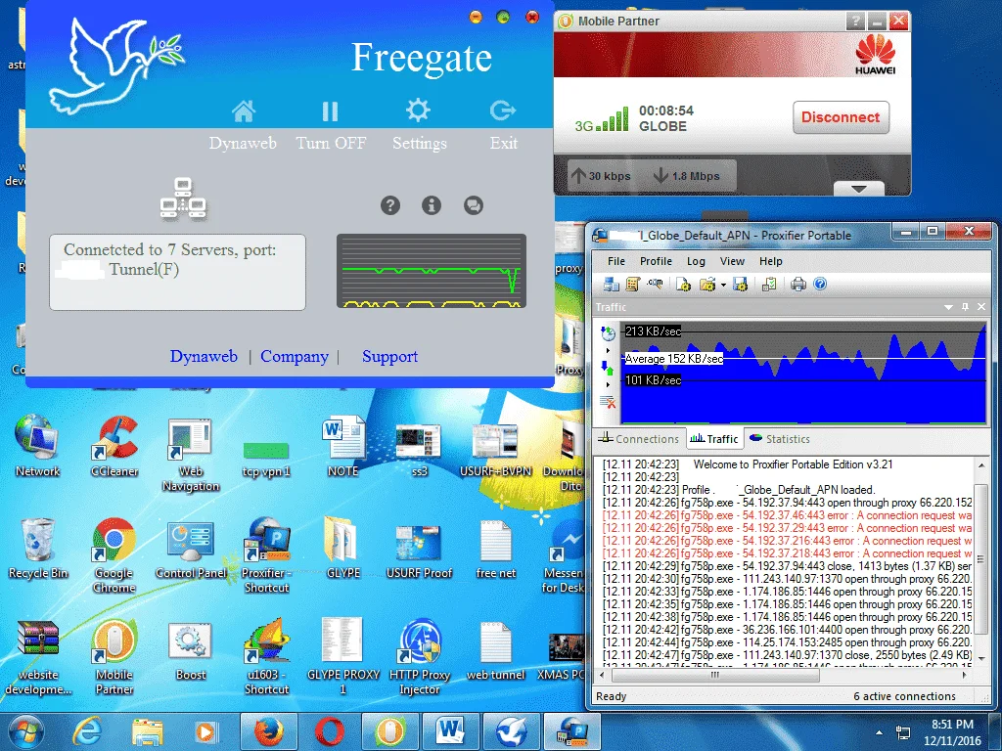Screen dimensions: 1002x751
Task: Select the Traffic tab
Action: [714, 439]
